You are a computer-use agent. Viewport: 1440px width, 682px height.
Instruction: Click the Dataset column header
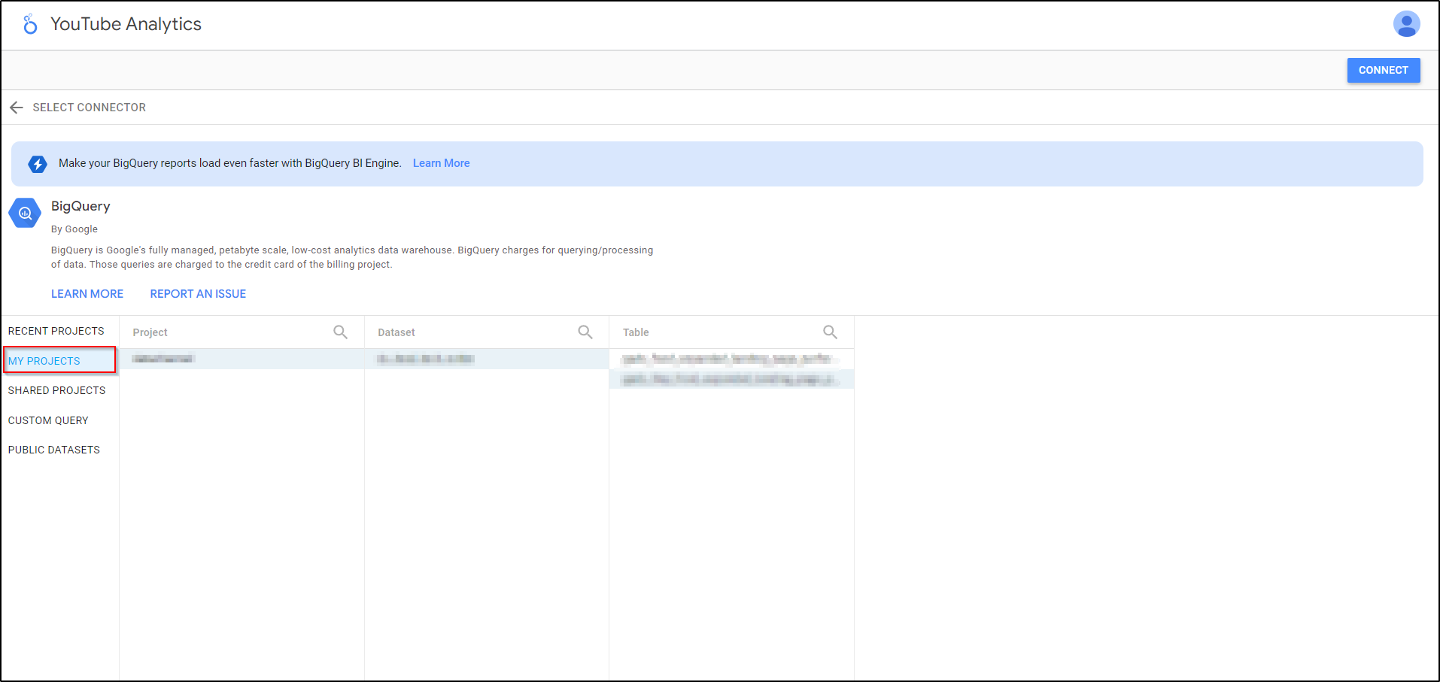[x=396, y=332]
